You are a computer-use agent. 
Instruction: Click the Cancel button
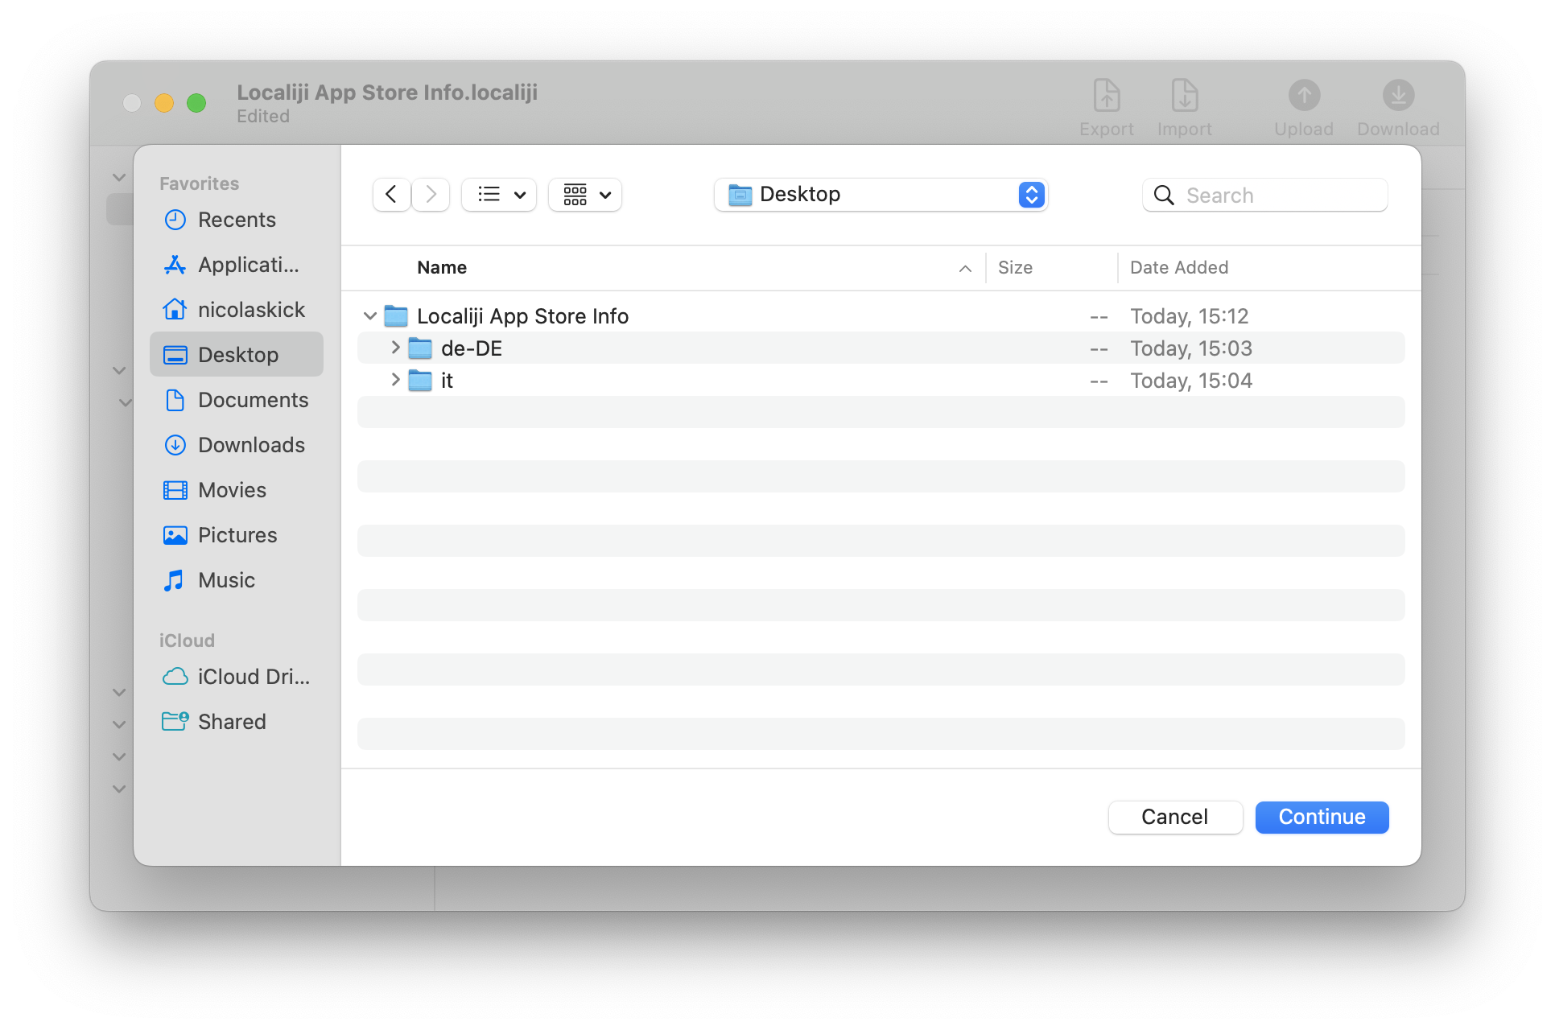coord(1175,818)
